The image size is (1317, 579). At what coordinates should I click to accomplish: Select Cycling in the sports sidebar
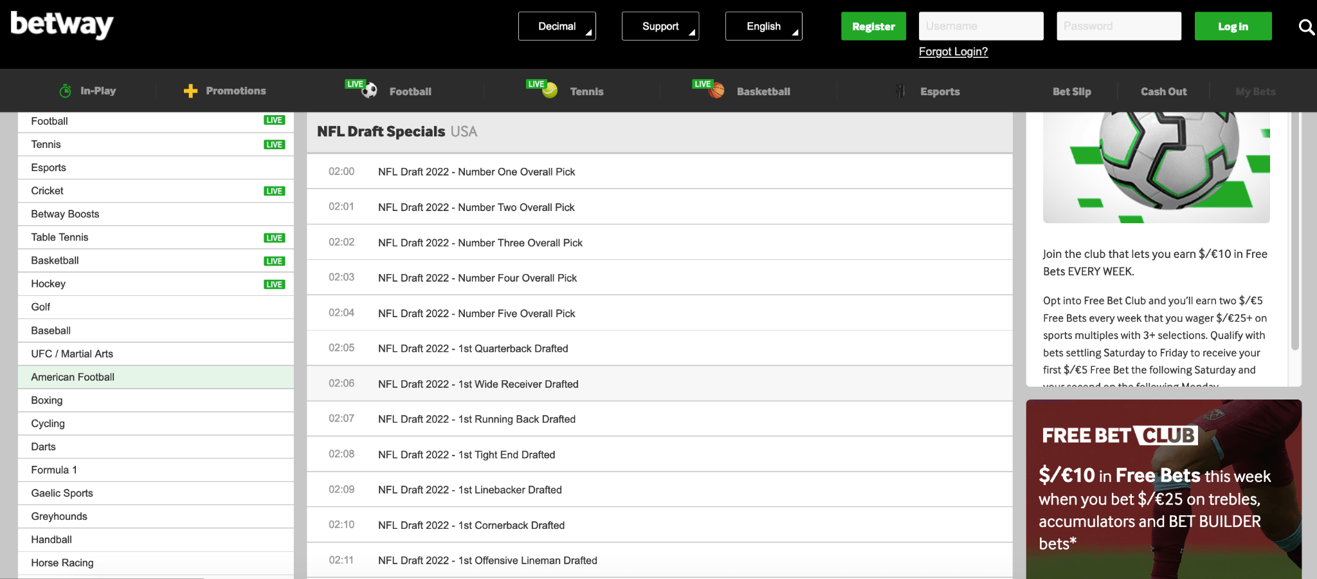pyautogui.click(x=156, y=423)
